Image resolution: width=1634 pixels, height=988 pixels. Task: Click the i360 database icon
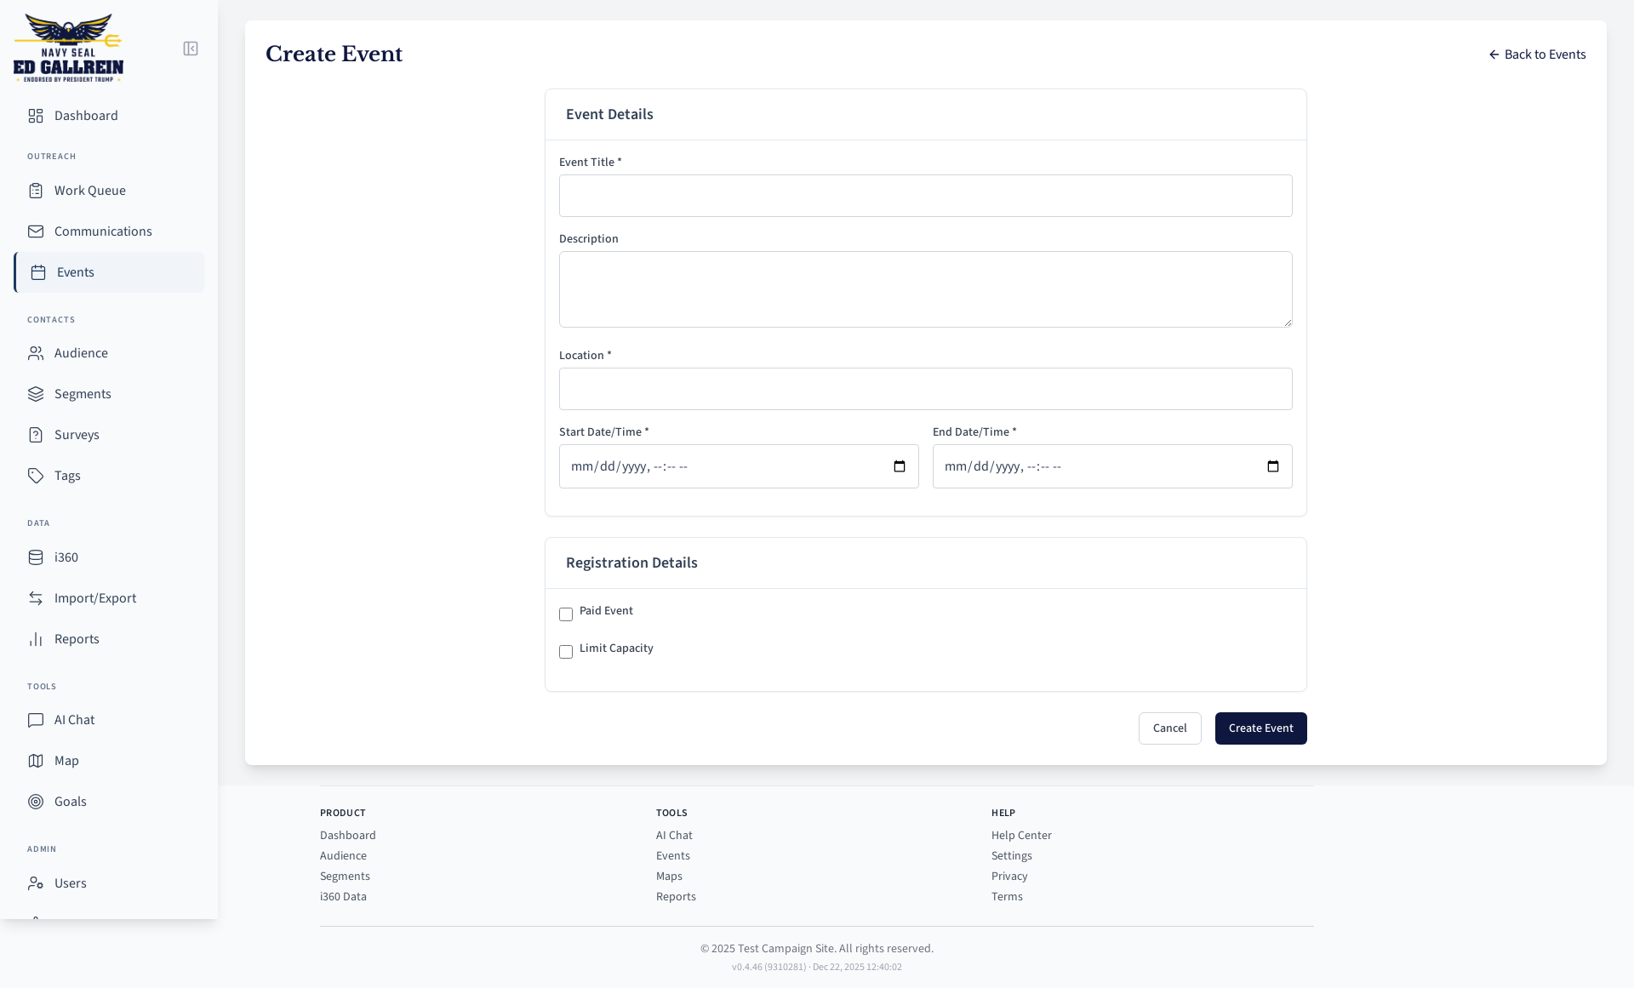point(36,557)
